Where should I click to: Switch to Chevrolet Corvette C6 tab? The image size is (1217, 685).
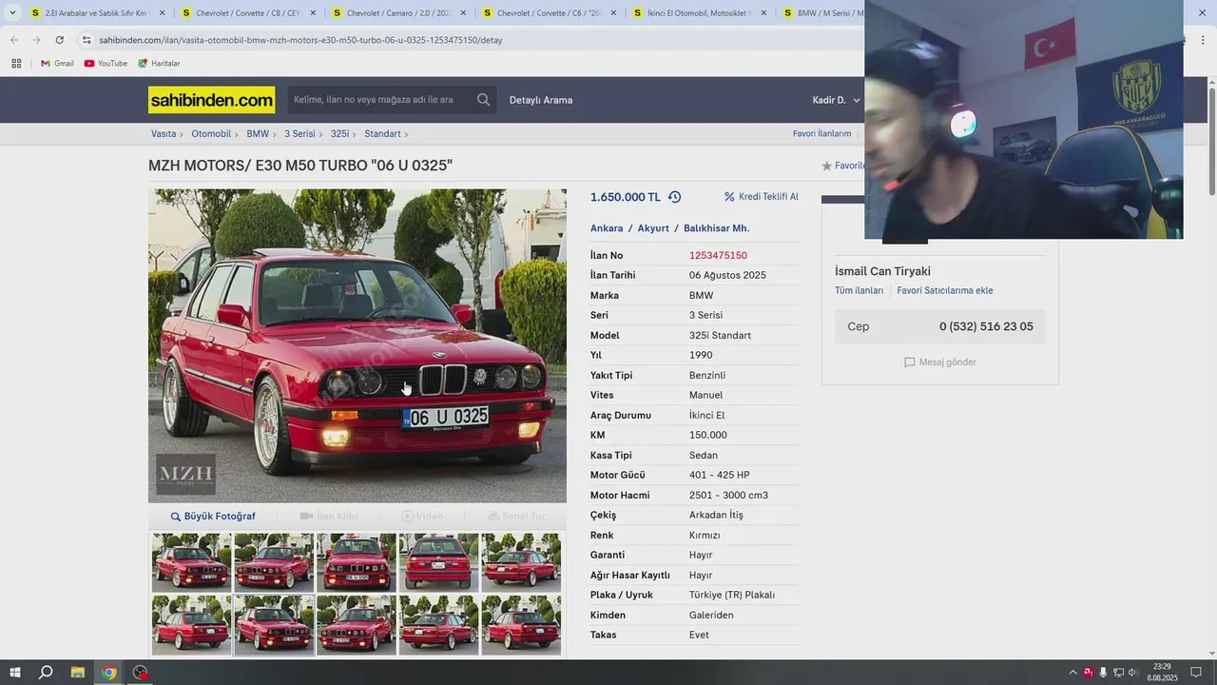pyautogui.click(x=549, y=13)
